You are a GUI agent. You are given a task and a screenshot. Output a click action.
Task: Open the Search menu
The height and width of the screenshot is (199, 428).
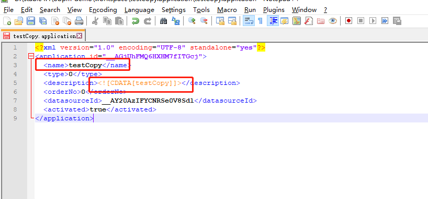coord(50,10)
